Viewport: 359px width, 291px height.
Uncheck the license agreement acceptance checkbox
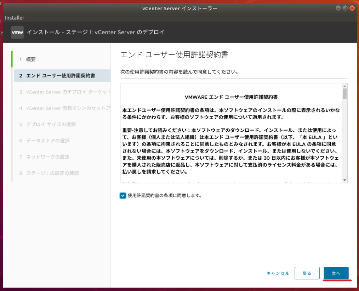123,195
